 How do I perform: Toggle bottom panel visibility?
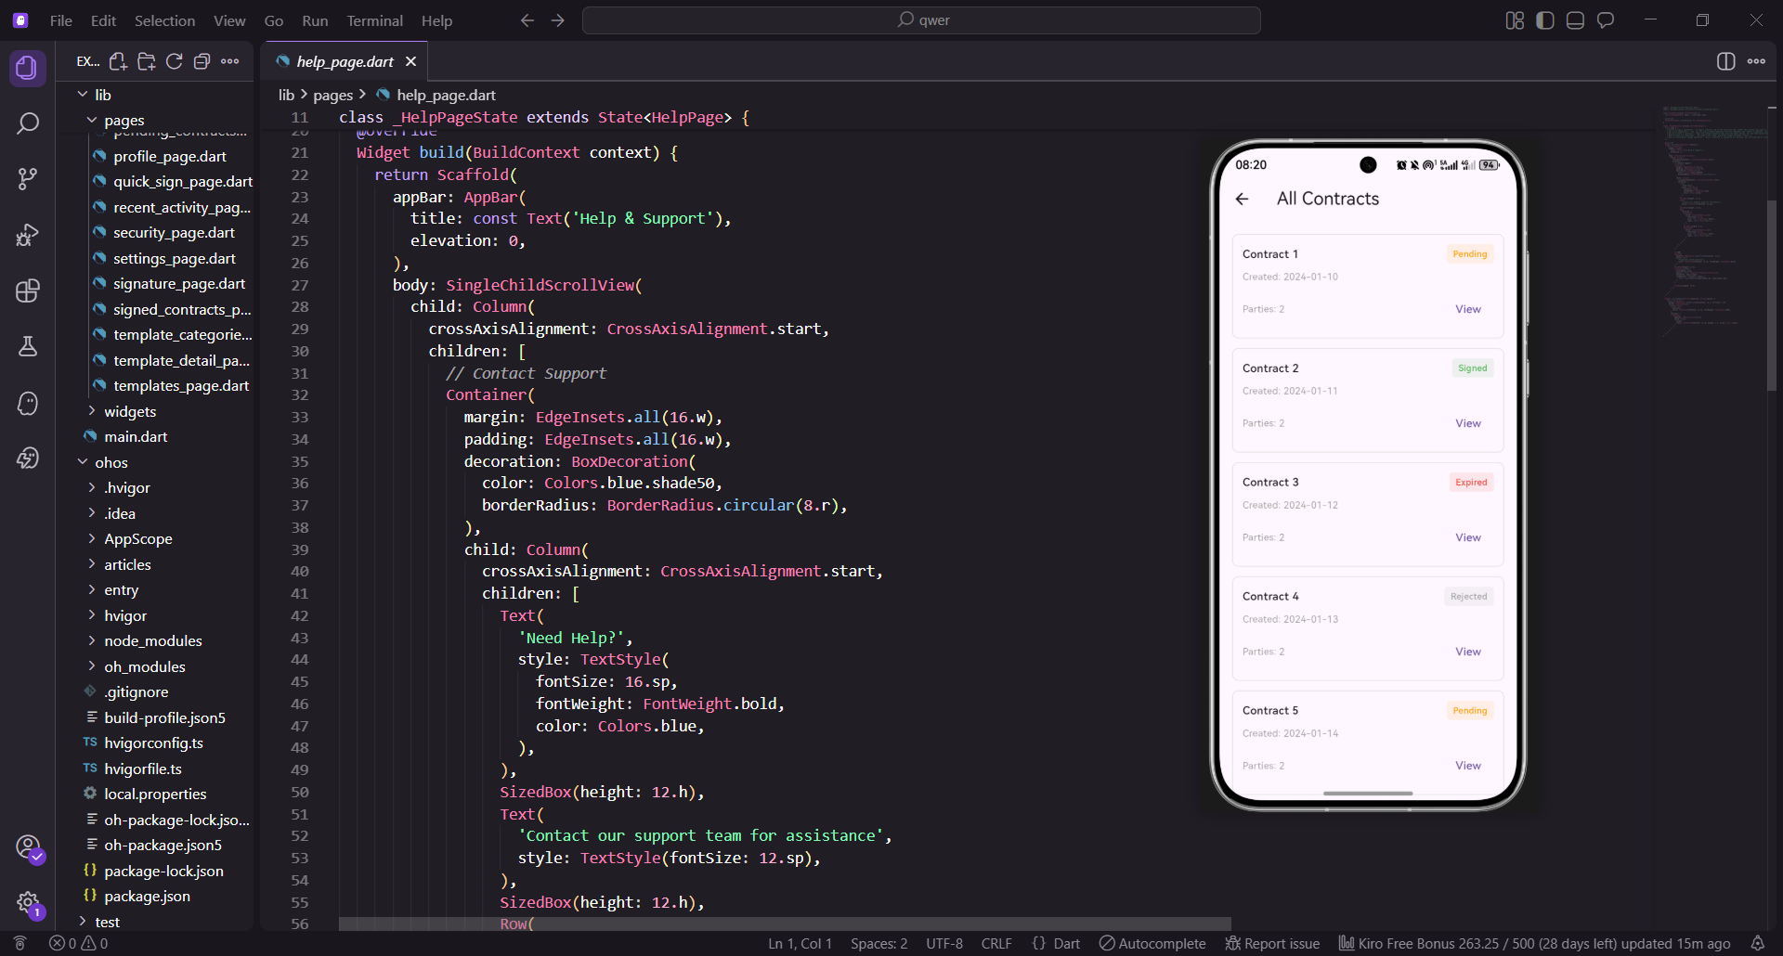(x=1575, y=20)
